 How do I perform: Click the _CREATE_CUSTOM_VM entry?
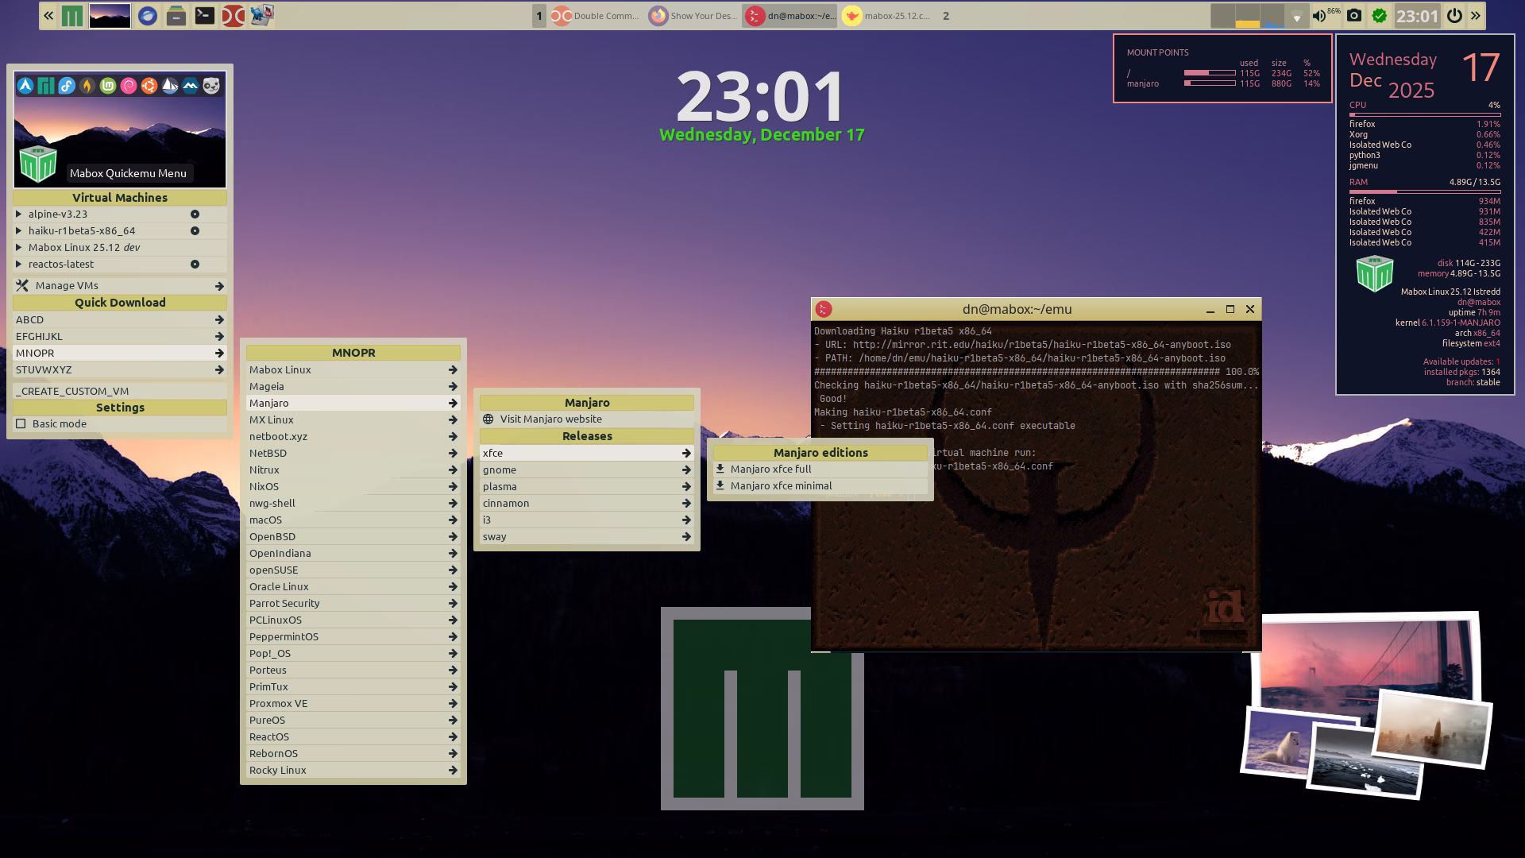[72, 391]
